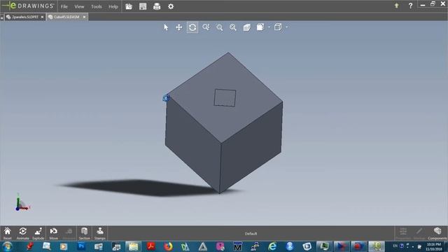Click the Move component button

[x=54, y=233]
